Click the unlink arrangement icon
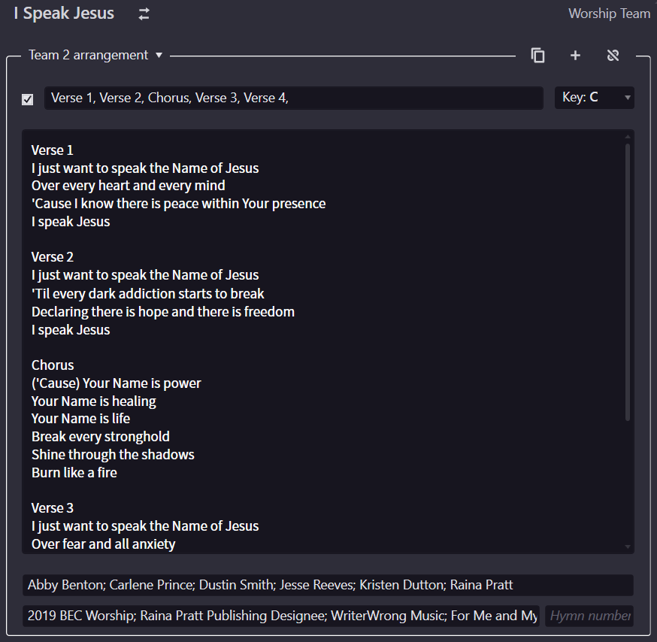The height and width of the screenshot is (642, 657). [613, 56]
